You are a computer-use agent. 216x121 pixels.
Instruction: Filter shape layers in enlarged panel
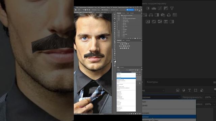pos(196,90)
